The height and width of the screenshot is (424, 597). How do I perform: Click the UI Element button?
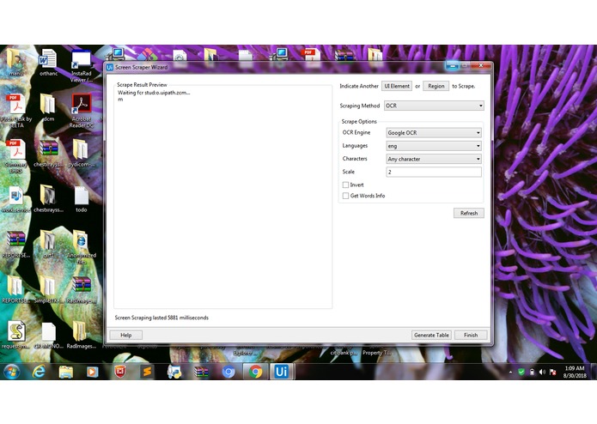(x=397, y=86)
